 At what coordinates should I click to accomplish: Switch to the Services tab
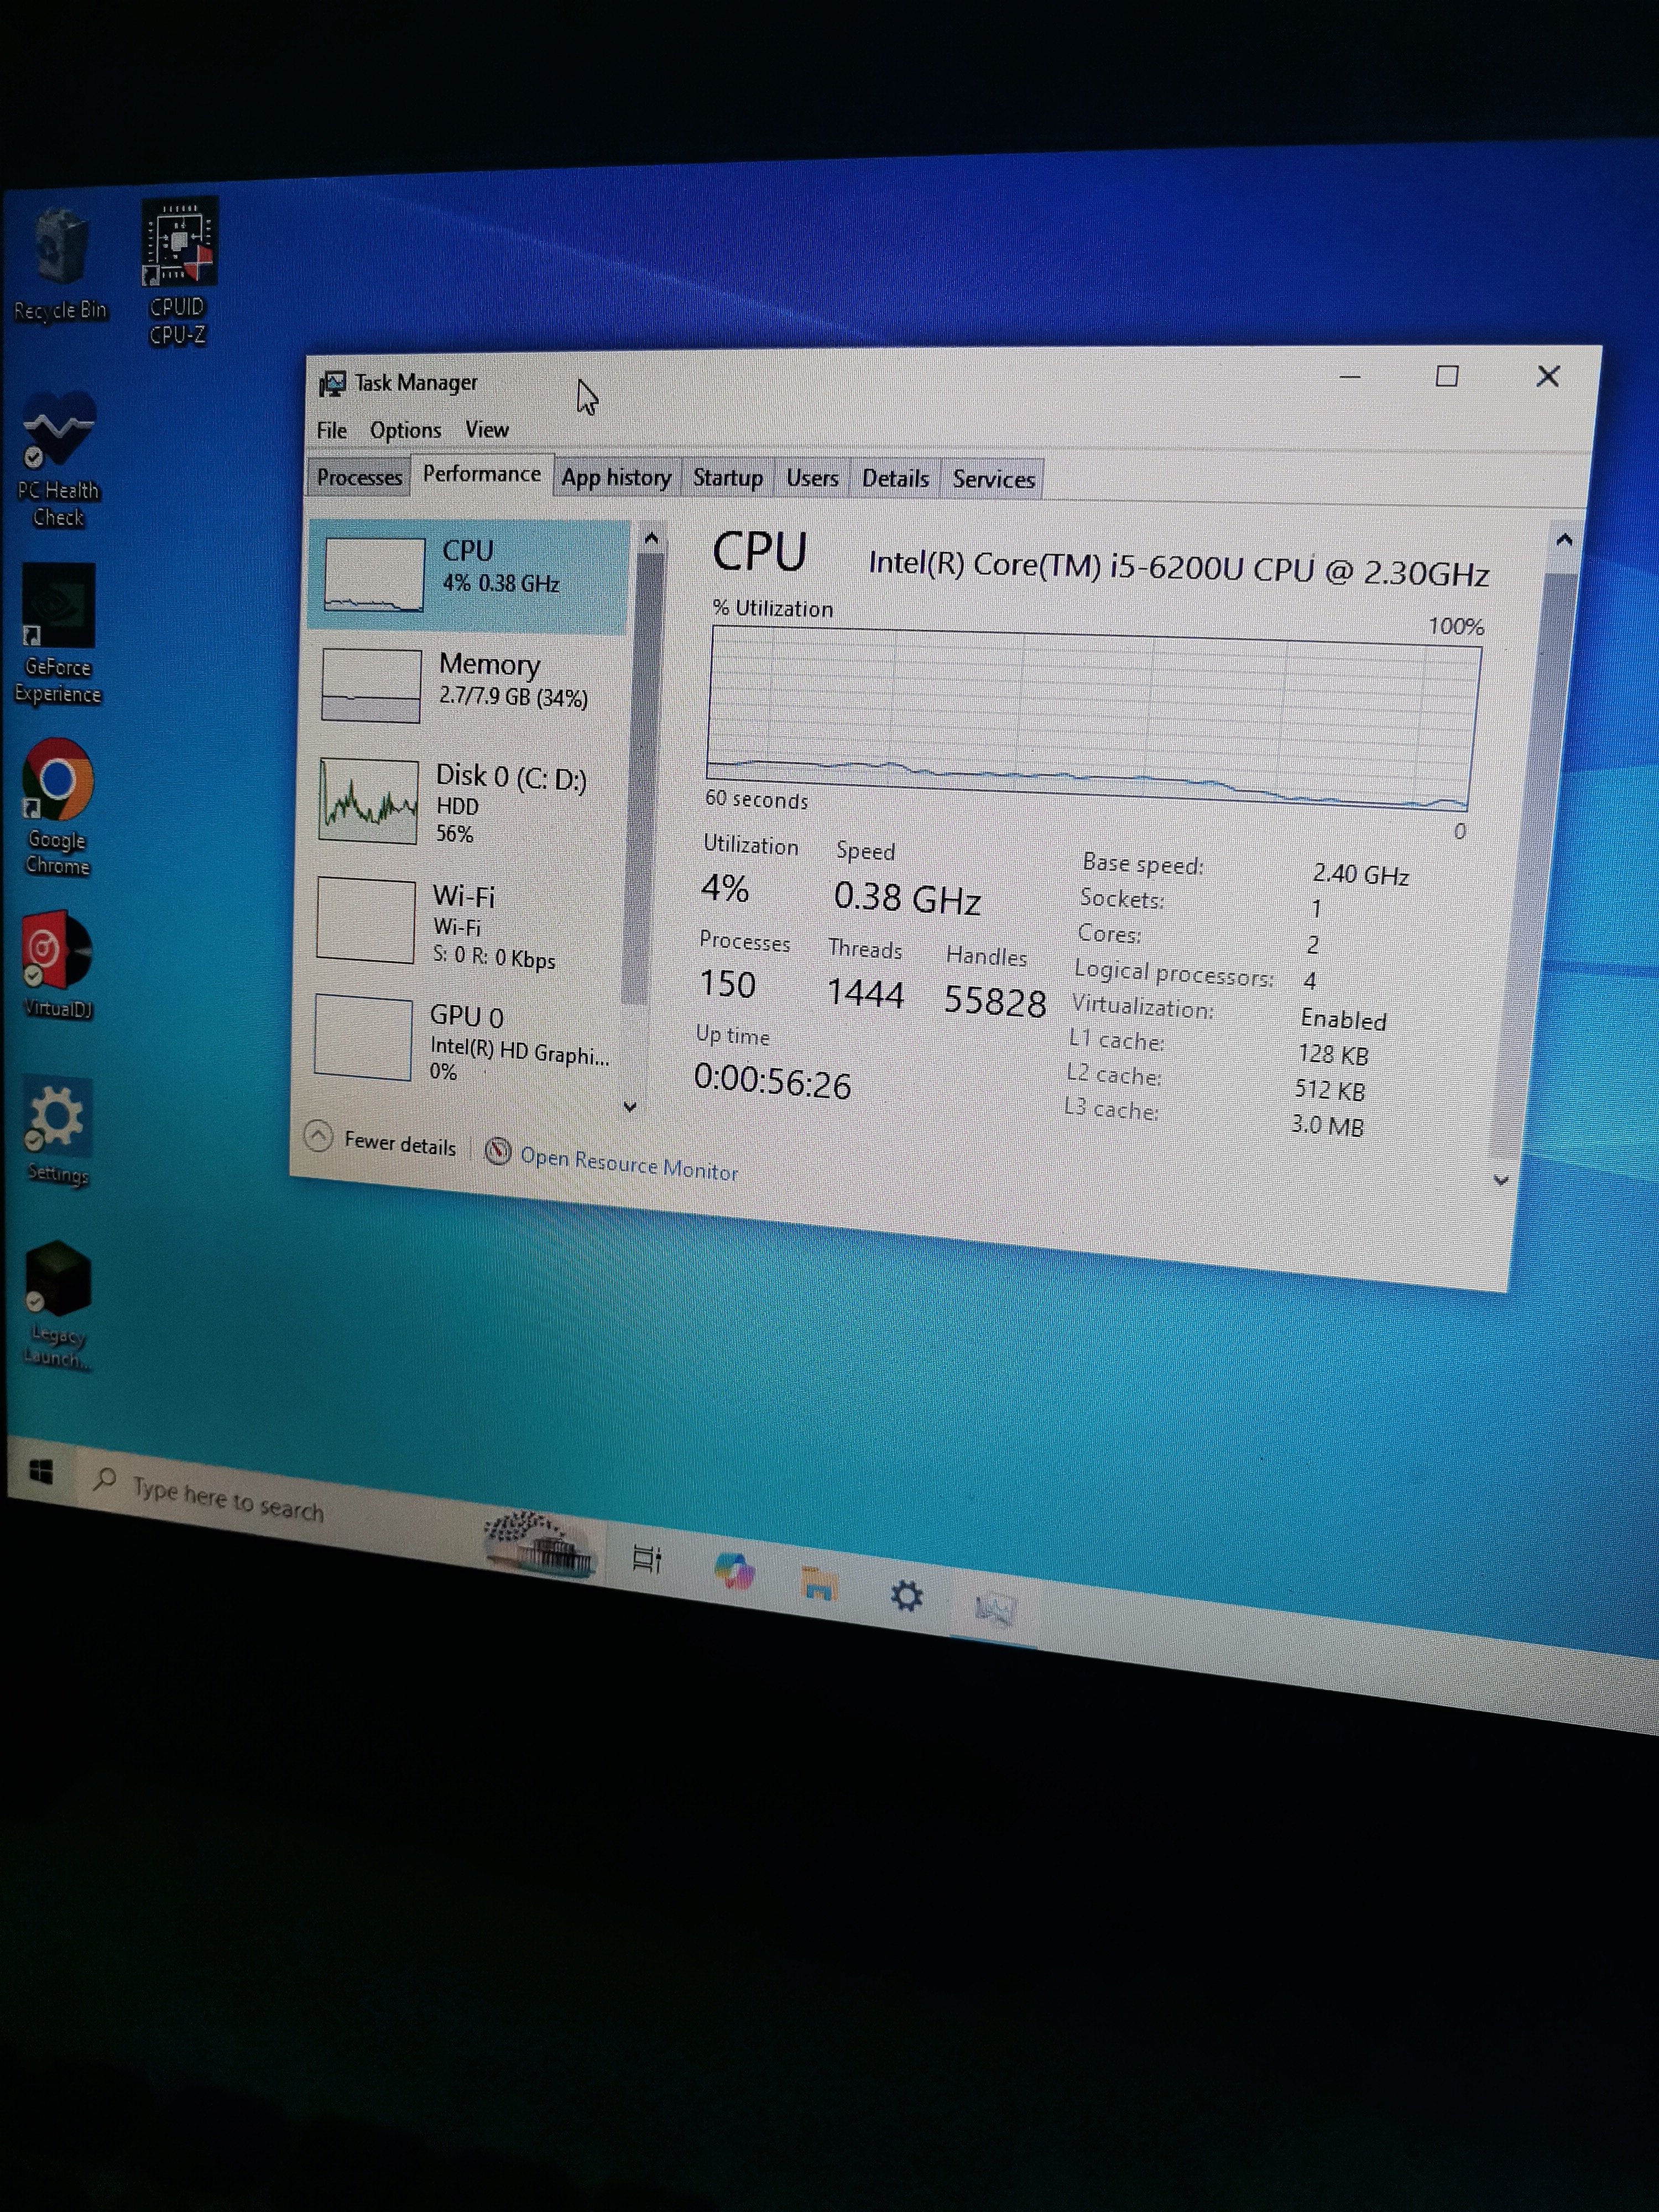(993, 479)
